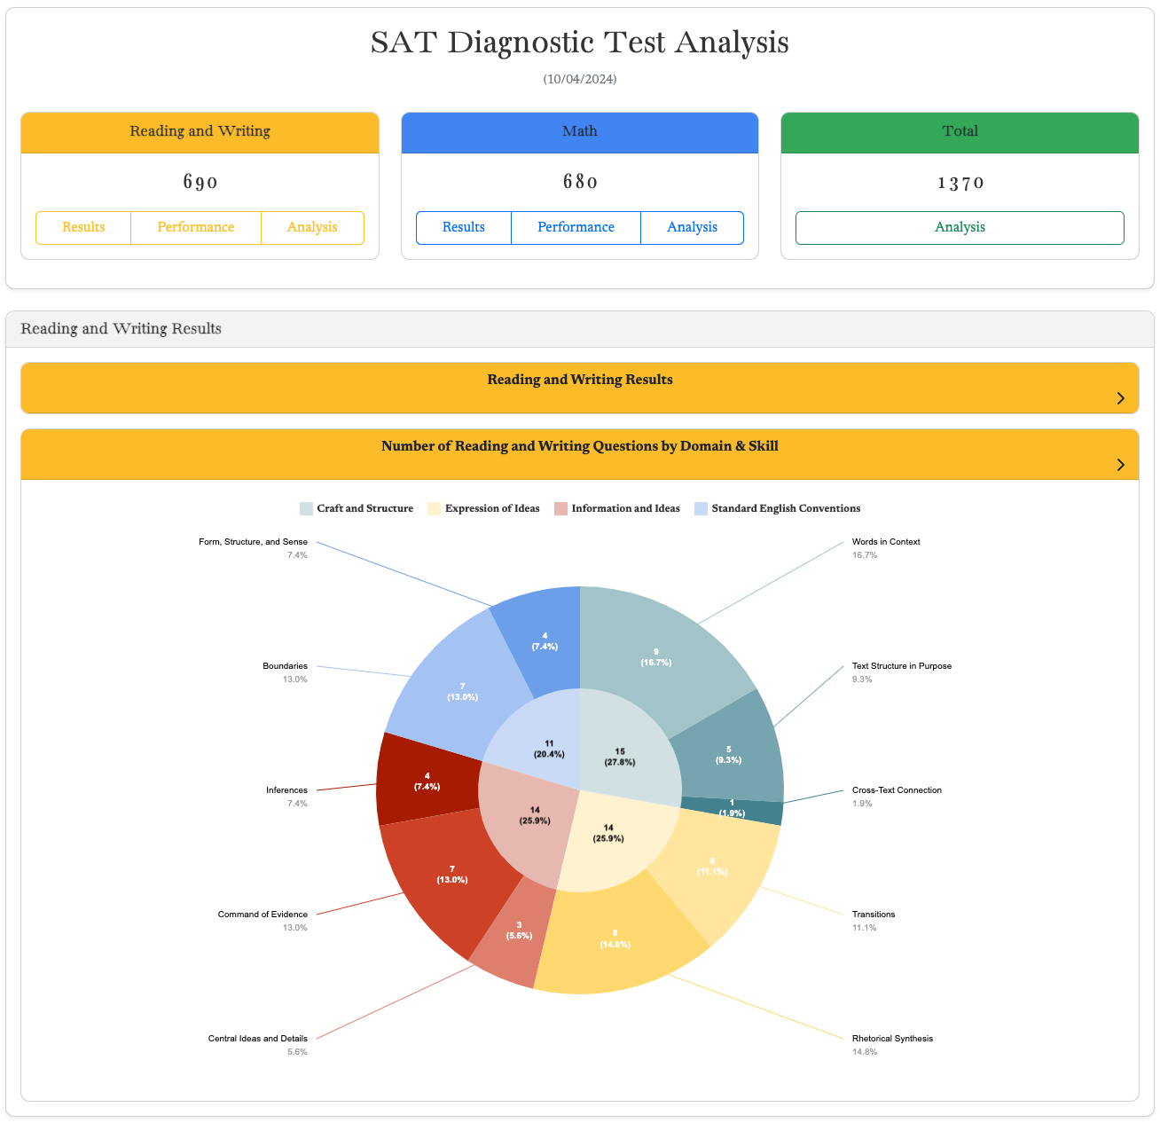Expand the Reading and Writing Results chevron
The image size is (1160, 1123).
pyautogui.click(x=1120, y=398)
